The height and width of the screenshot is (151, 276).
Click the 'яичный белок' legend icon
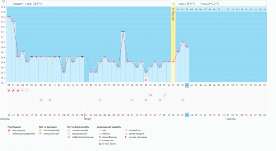100,144
